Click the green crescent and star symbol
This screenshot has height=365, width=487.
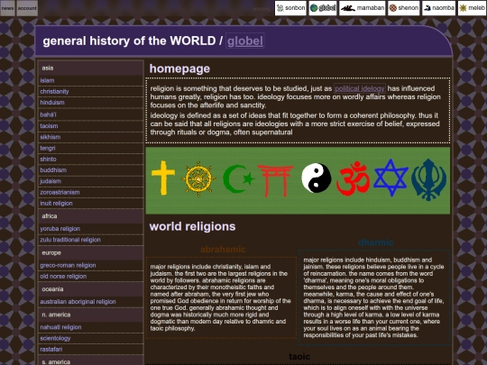(238, 178)
